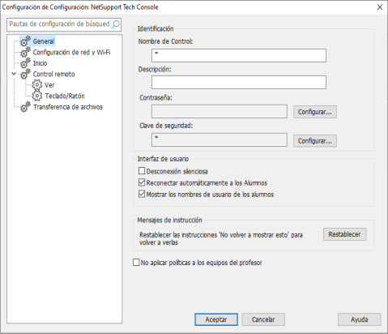This screenshot has height=334, width=388.
Task: Uncheck Reconectar automáticamente a los Alumnos
Action: coord(142,182)
